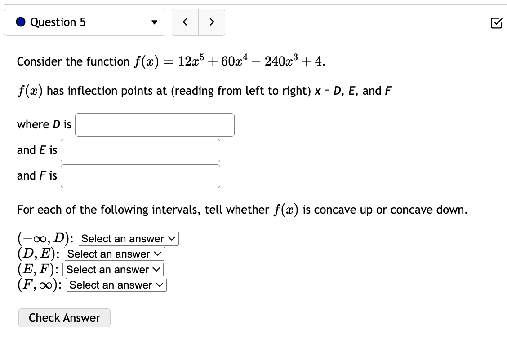Image resolution: width=507 pixels, height=342 pixels.
Task: Click the chevron on the (F, ∞) dropdown
Action: [x=160, y=285]
